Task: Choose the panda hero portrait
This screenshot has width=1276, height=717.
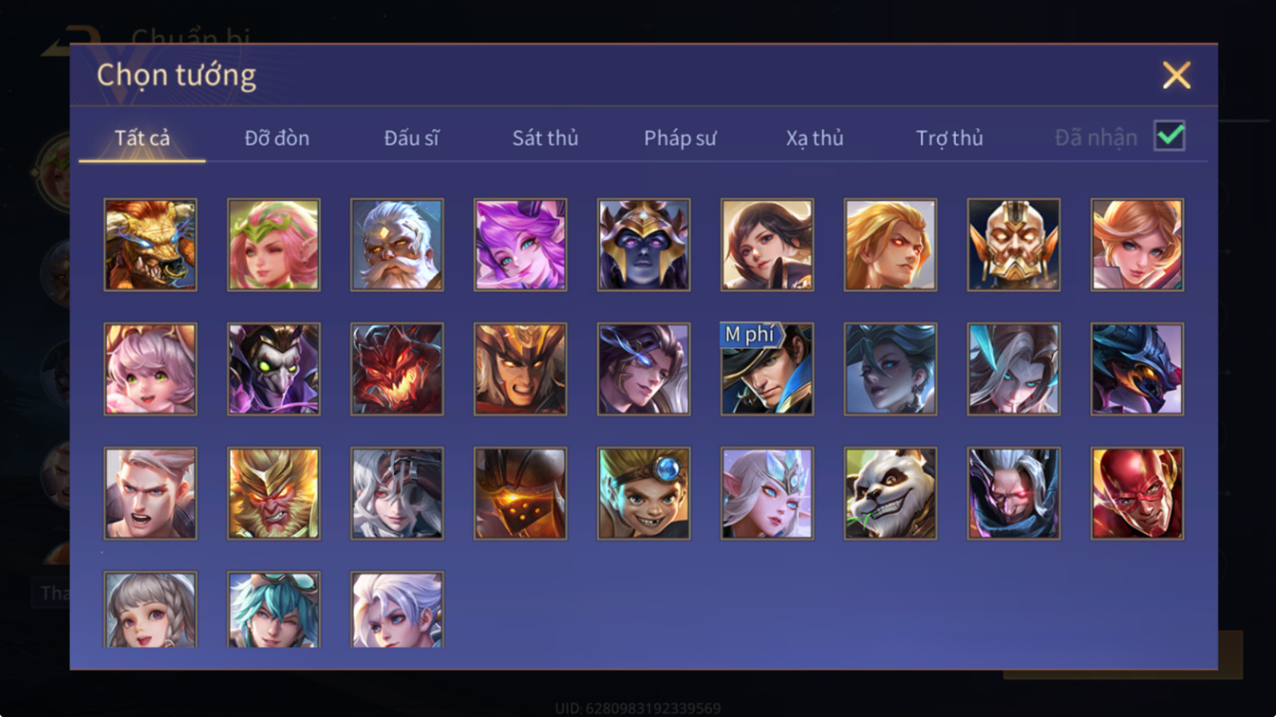Action: (890, 494)
